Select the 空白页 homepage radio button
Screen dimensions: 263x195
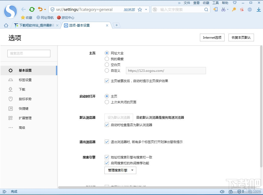tap(107, 65)
